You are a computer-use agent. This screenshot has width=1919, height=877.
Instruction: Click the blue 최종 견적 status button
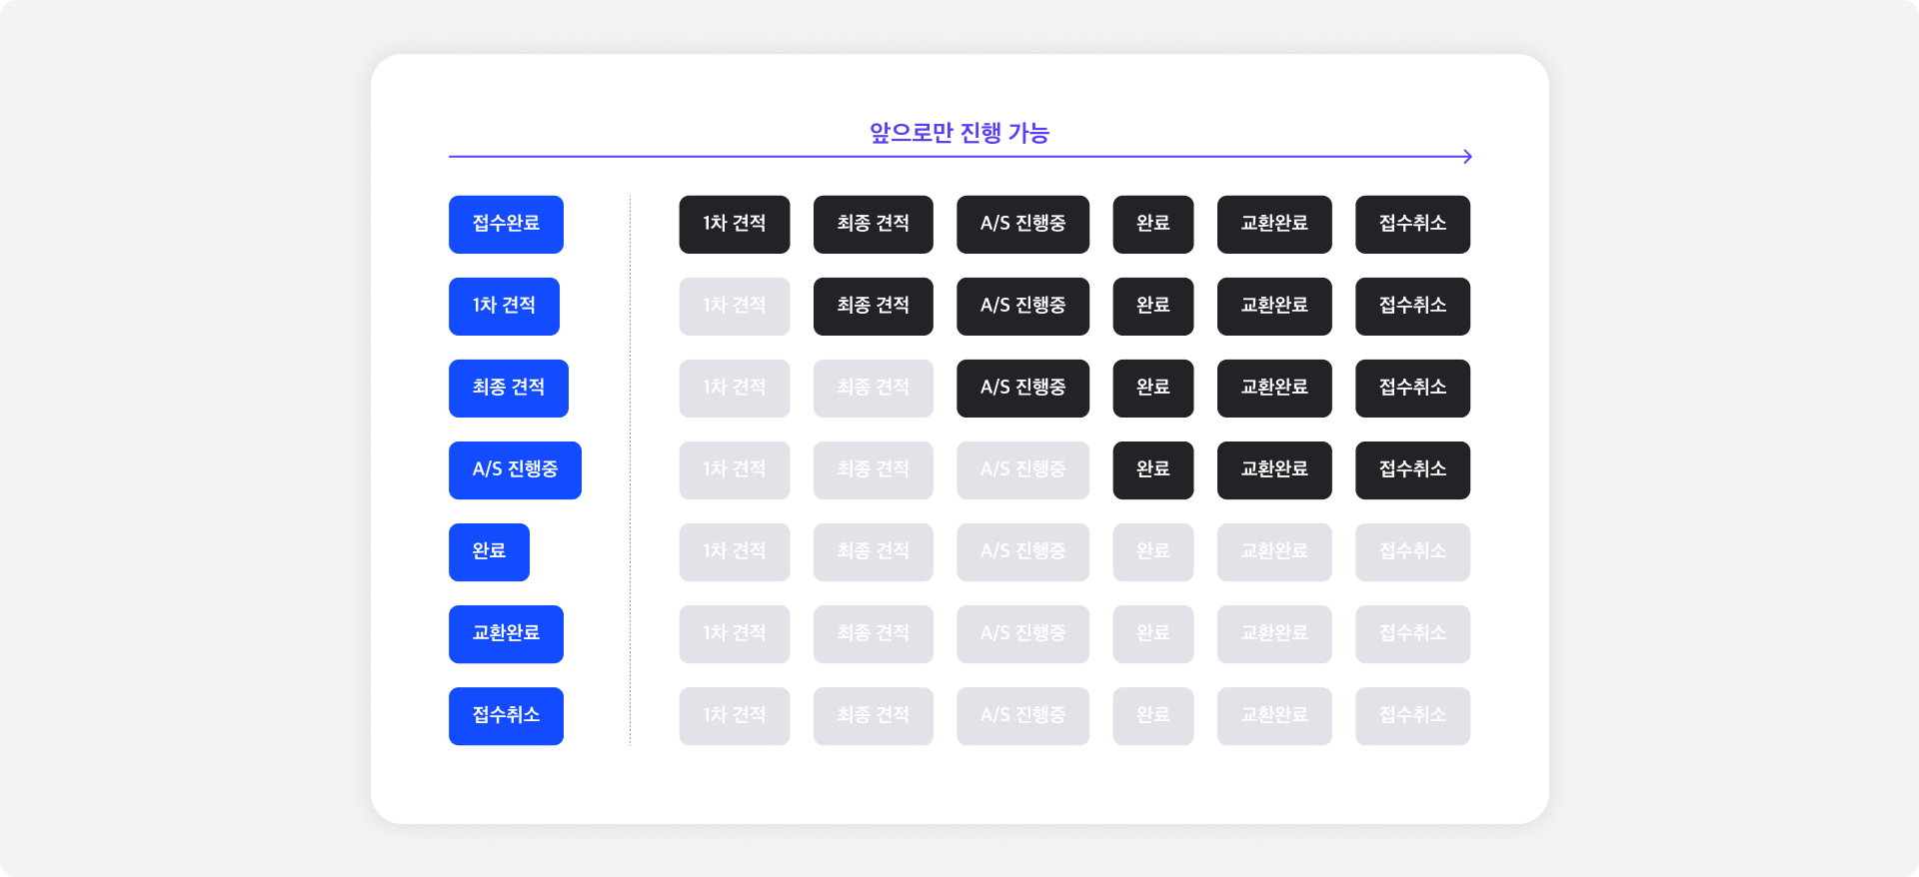(x=509, y=389)
